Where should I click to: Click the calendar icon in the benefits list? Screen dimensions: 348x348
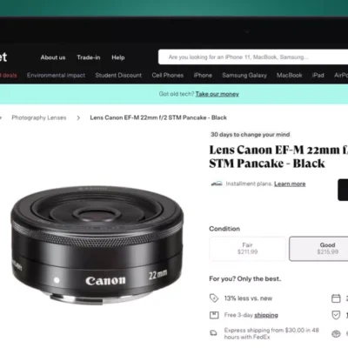336,298
